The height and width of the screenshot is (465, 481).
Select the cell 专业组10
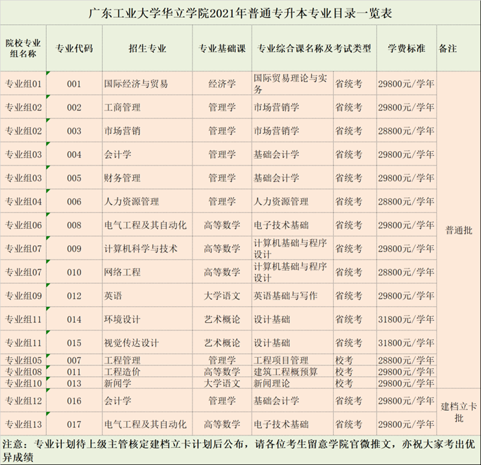click(x=23, y=383)
